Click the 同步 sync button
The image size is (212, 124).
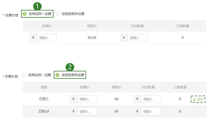click(198, 99)
